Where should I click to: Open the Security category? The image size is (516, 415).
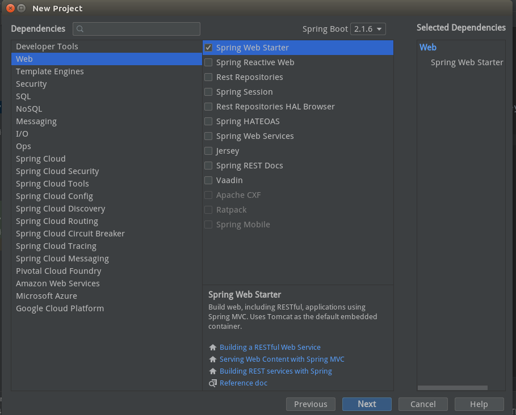[107, 84]
